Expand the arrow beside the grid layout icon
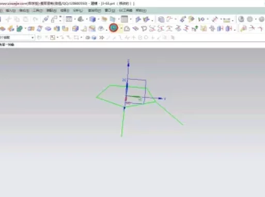 click(75, 20)
